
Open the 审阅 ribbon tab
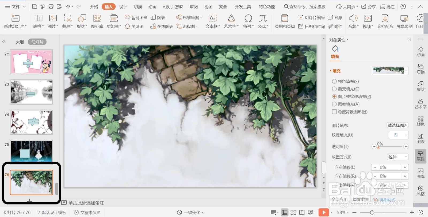194,7
